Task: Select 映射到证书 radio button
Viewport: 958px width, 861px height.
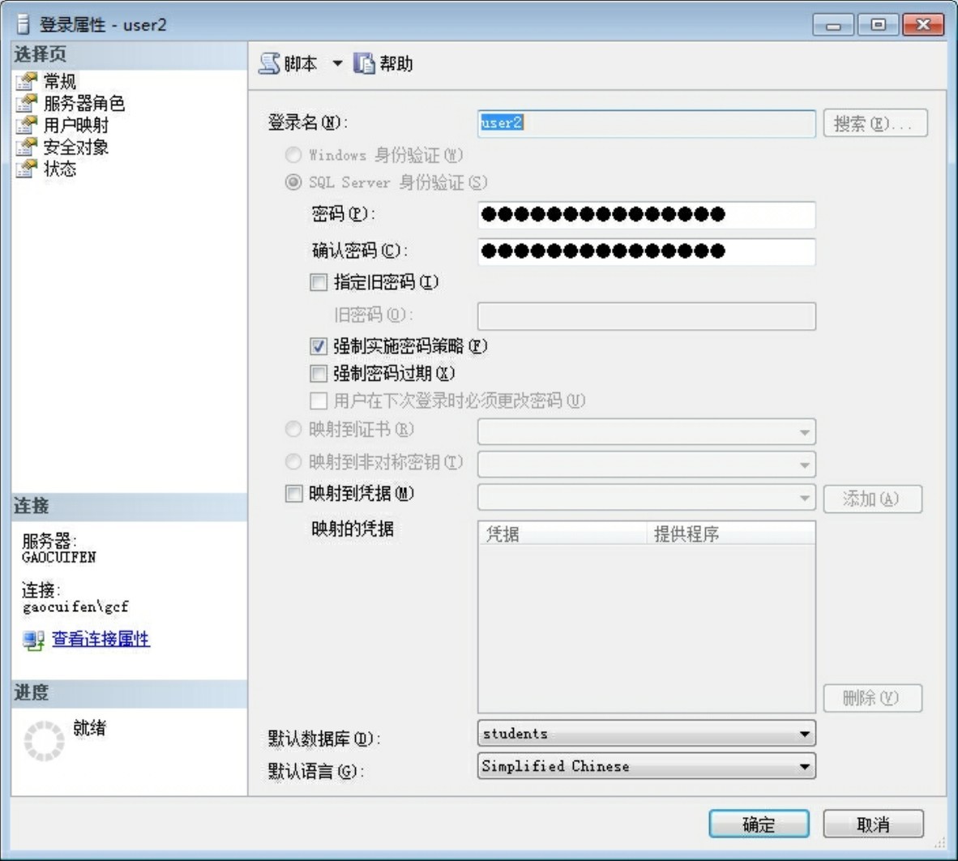Action: point(293,430)
